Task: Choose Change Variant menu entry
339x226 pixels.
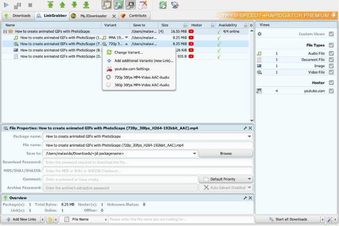Action: coord(129,52)
